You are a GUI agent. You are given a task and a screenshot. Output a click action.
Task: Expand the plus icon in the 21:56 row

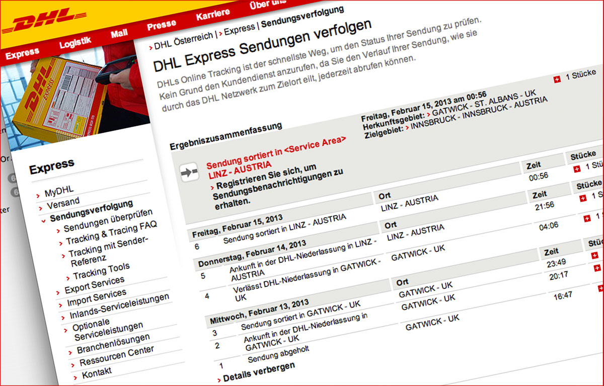583,199
